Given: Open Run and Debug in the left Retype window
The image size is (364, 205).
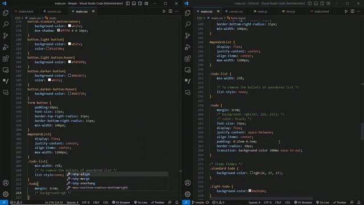Looking at the screenshot, I should [6, 47].
